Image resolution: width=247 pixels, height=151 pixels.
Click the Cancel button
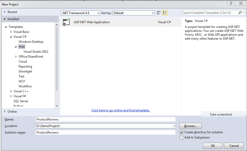[234, 146]
